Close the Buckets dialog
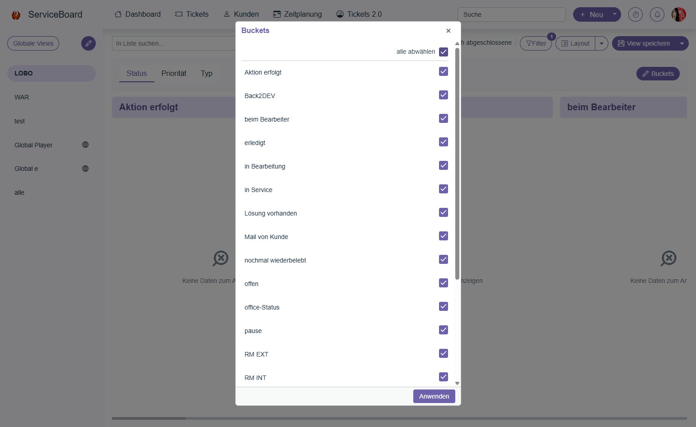The width and height of the screenshot is (696, 427). (448, 31)
